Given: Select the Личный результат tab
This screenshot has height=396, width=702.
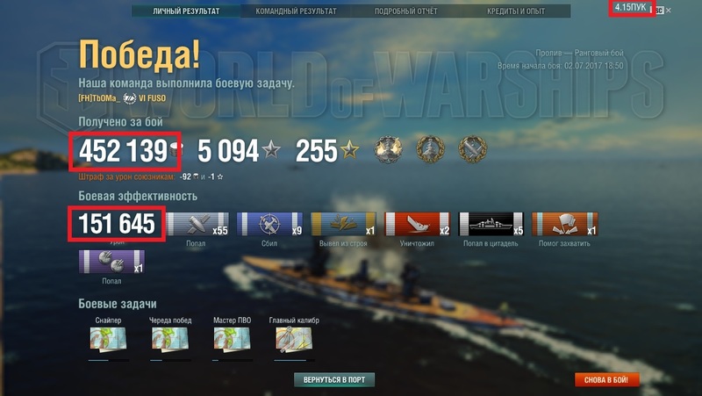Looking at the screenshot, I should click(x=186, y=11).
